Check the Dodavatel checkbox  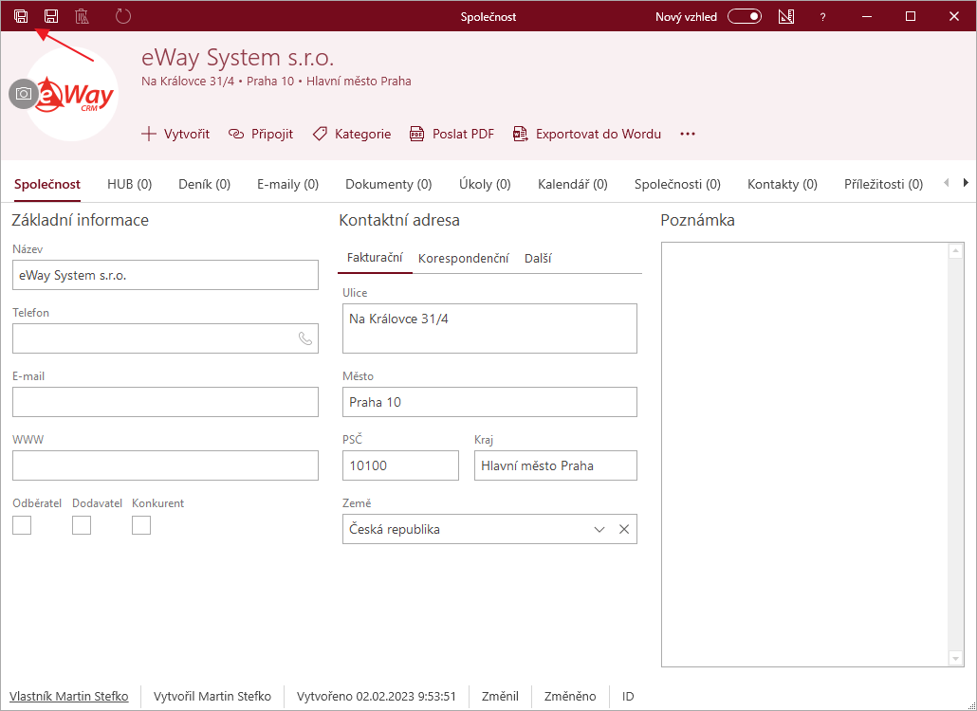[x=82, y=525]
